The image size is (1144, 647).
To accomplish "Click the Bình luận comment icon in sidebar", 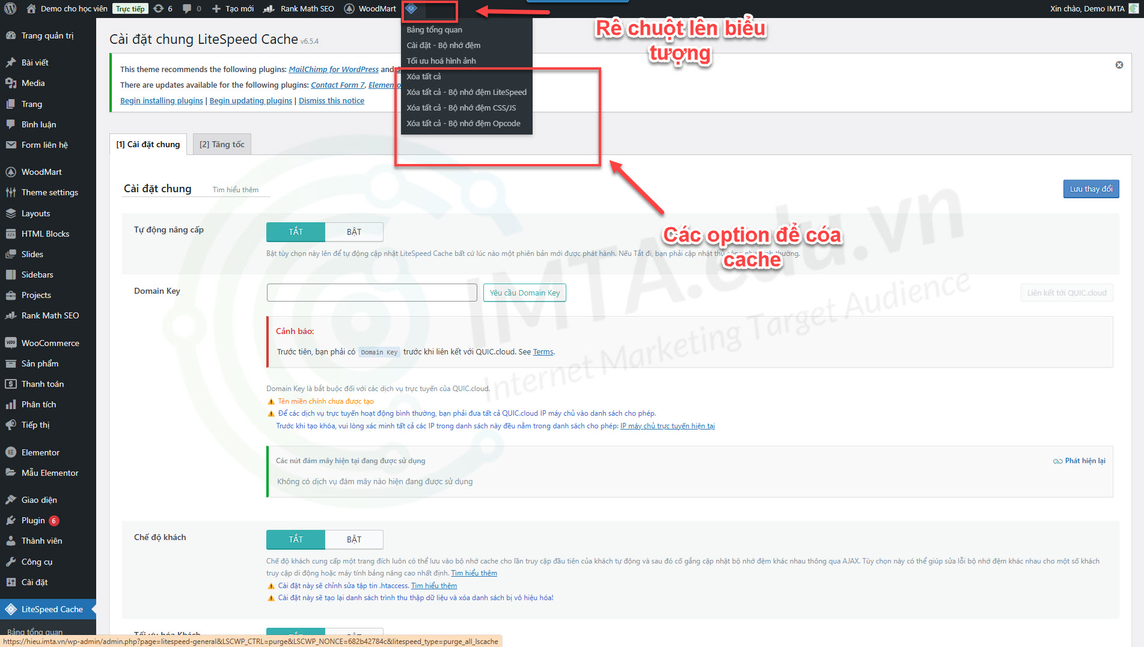I will coord(11,124).
